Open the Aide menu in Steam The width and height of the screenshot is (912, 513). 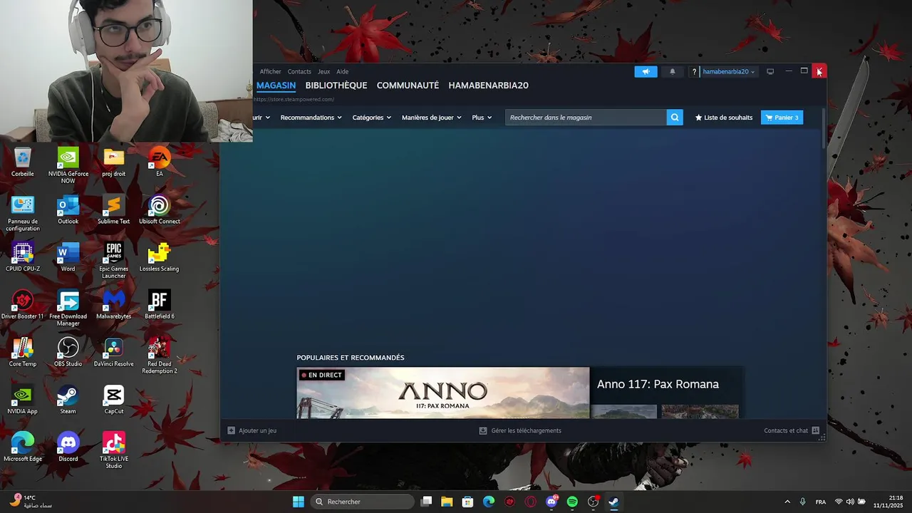click(342, 71)
